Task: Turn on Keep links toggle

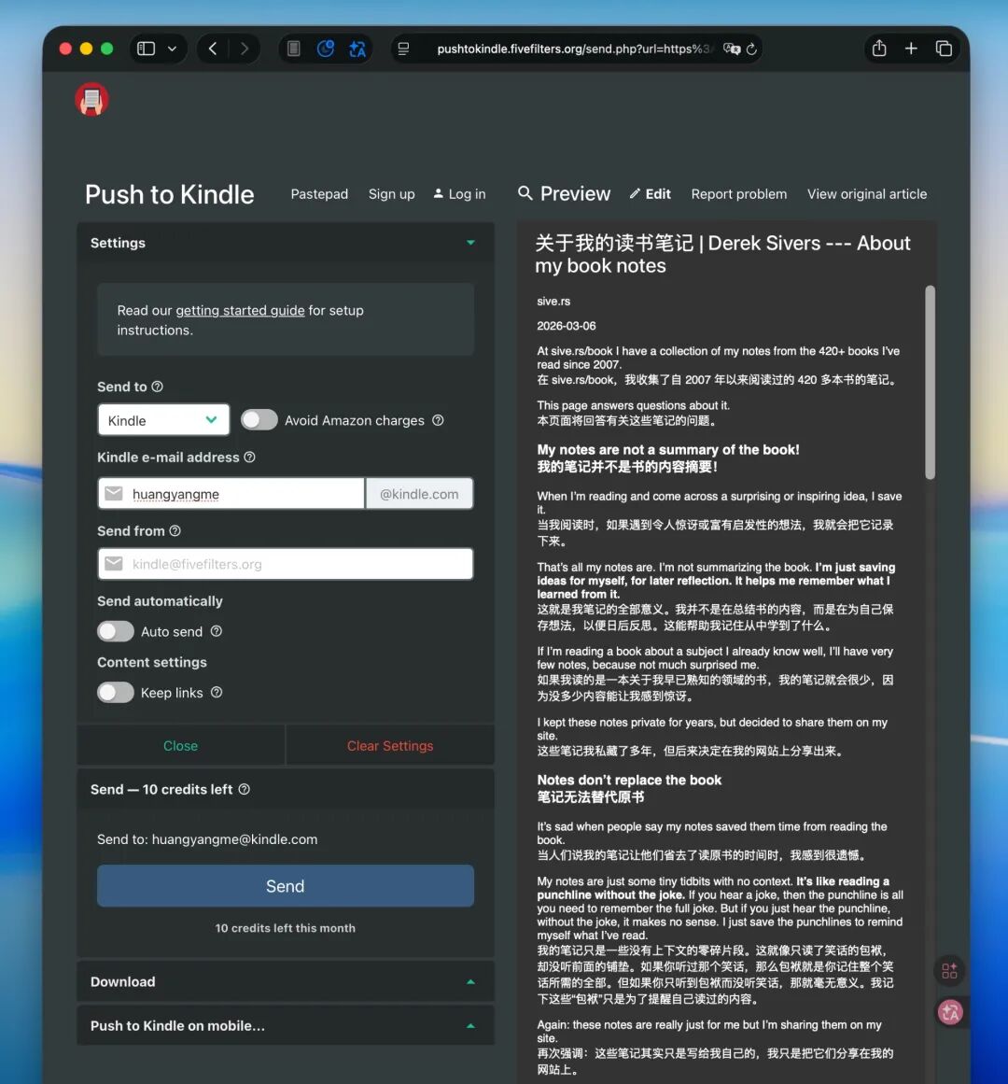Action: tap(116, 693)
